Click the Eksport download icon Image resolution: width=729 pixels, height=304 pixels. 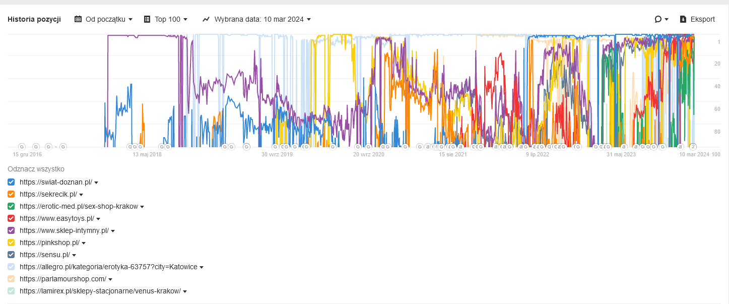683,19
